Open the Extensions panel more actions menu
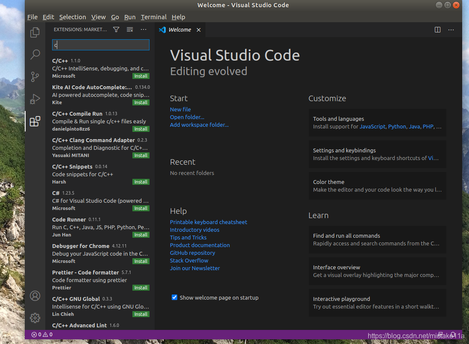This screenshot has width=469, height=344. point(144,29)
